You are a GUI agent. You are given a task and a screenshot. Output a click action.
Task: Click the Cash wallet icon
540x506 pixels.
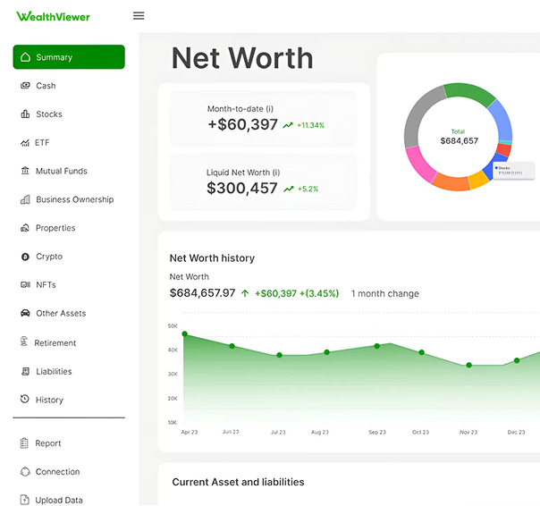[25, 86]
